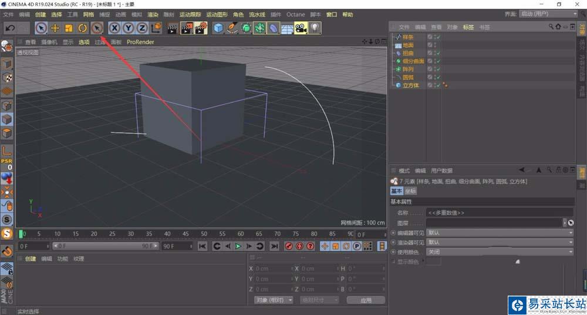Add a Cube primitive from toolbar

218,28
